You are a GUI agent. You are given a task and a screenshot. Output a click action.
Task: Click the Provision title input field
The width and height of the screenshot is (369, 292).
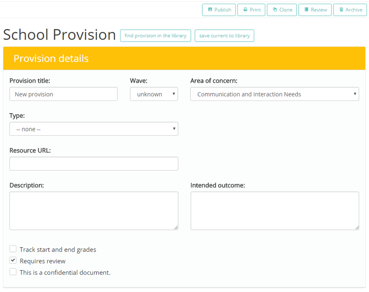coord(63,94)
